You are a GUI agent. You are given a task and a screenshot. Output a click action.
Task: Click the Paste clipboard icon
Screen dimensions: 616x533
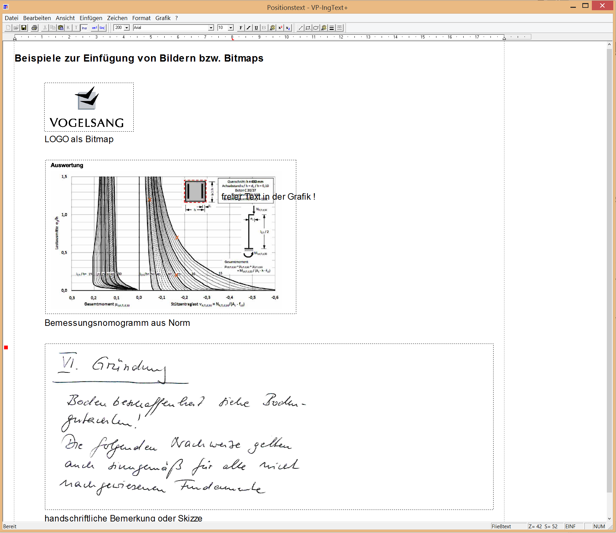[x=61, y=28]
